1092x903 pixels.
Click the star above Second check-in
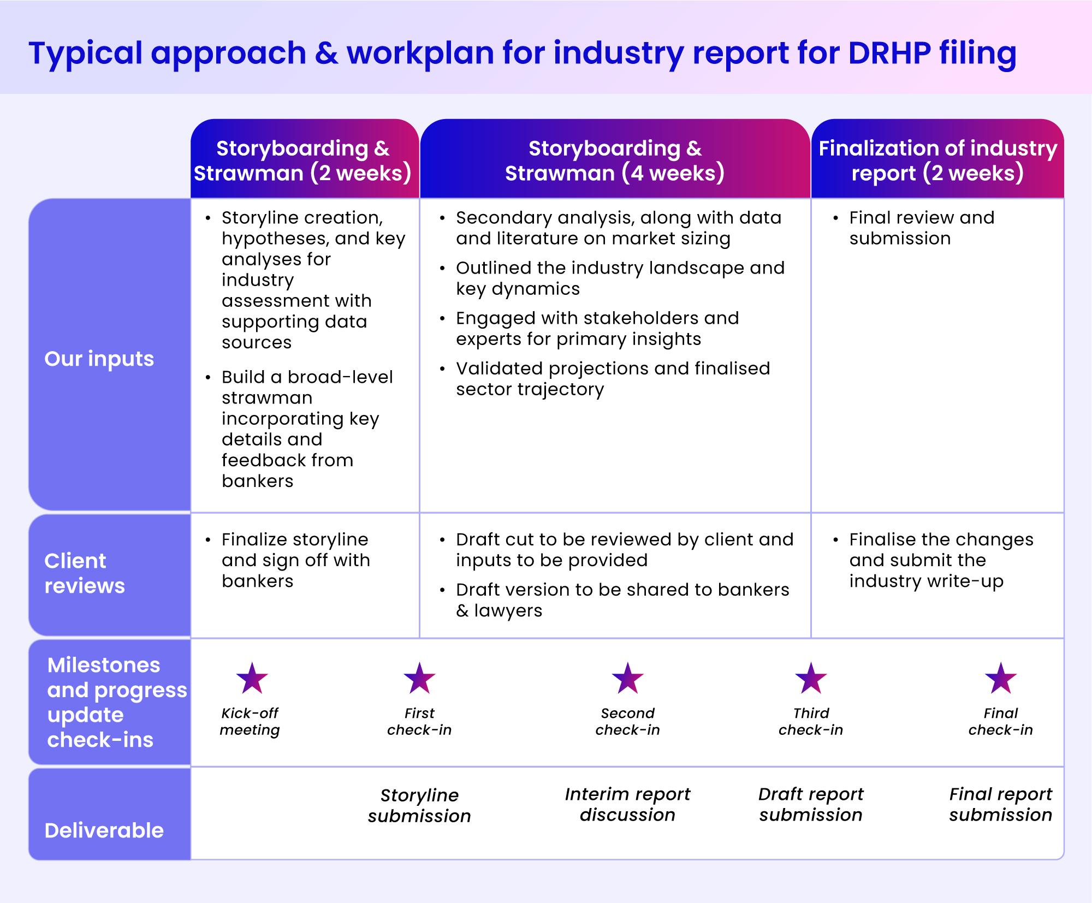tap(628, 678)
